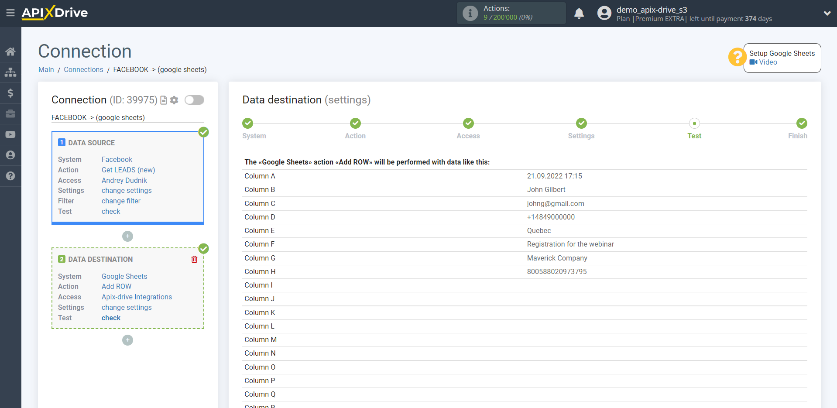Select the +14849000000 value
This screenshot has height=408, width=837.
click(x=551, y=217)
